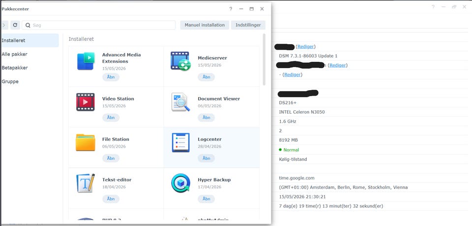472x226 pixels.
Task: Open Document Viewer with its Åbn button
Action: (206, 118)
